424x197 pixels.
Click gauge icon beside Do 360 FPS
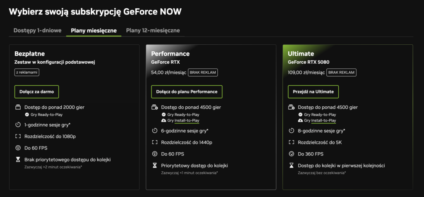(292, 154)
